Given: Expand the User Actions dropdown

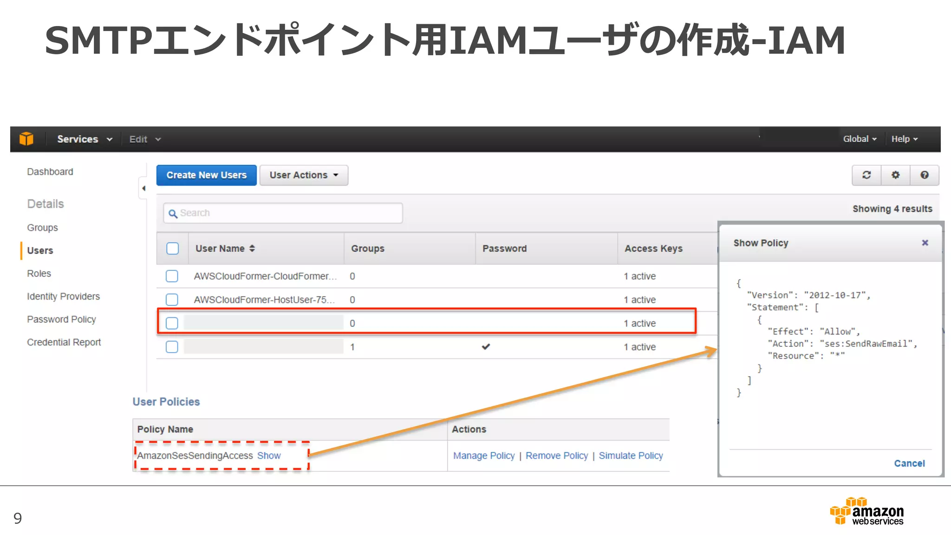Looking at the screenshot, I should click(304, 175).
